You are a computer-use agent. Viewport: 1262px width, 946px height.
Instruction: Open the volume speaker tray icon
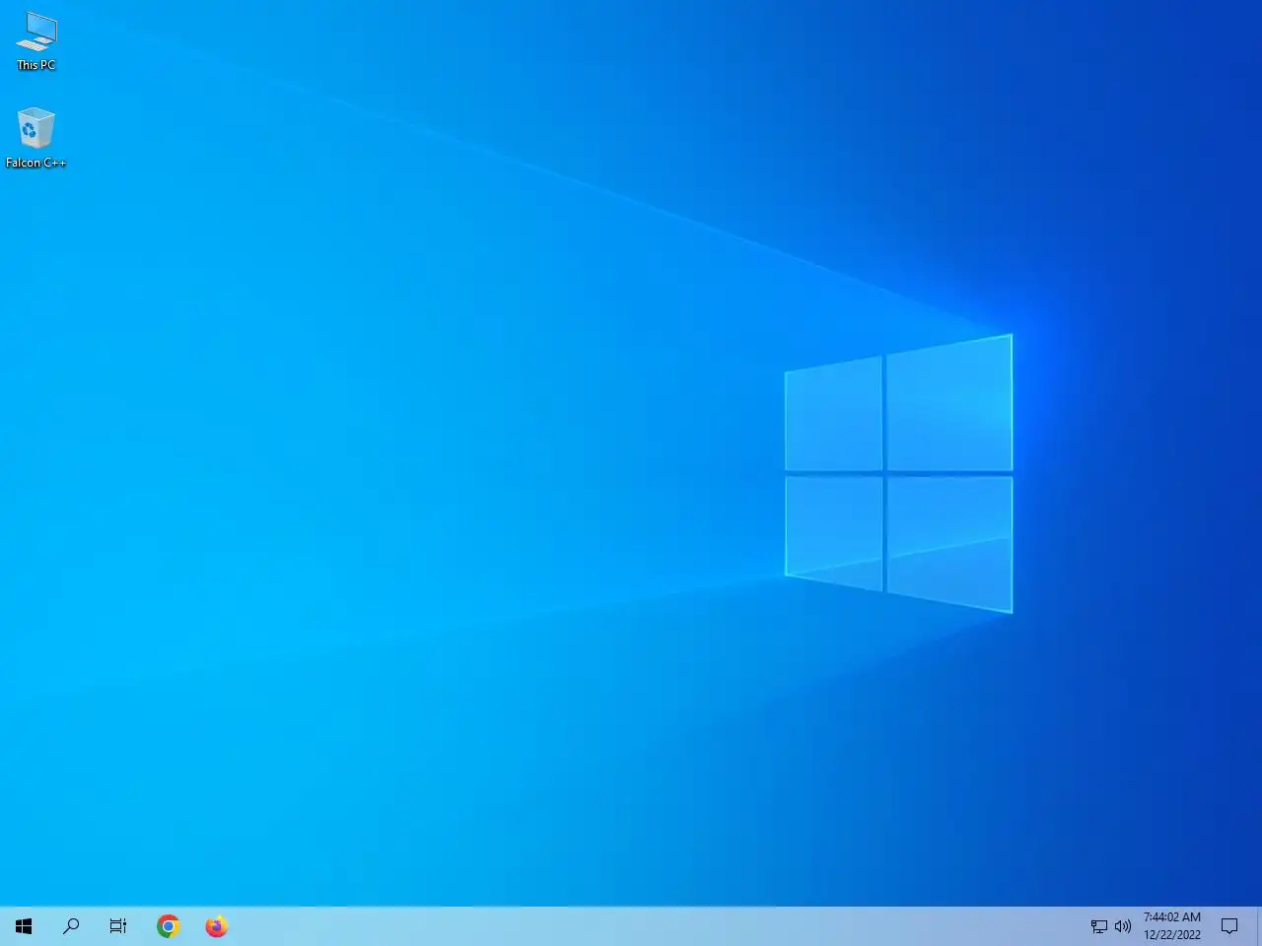(x=1123, y=926)
